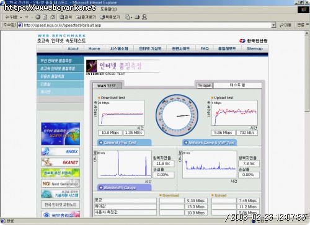The width and height of the screenshot is (310, 225).
Task: Open 게시판 in the sidebar
Action: click(60, 92)
